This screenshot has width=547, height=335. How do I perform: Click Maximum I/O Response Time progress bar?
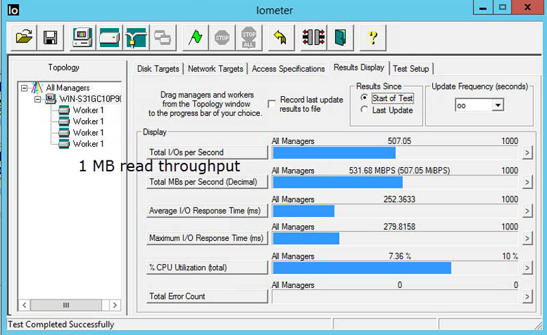click(395, 238)
